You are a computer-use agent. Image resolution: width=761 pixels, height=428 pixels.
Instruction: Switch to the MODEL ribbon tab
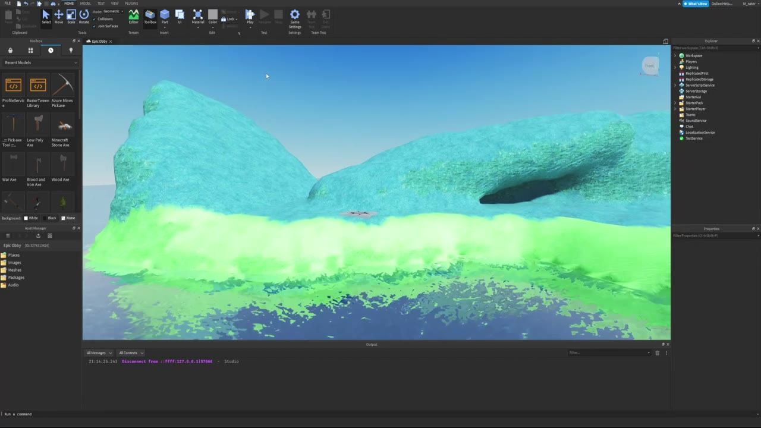pyautogui.click(x=86, y=3)
